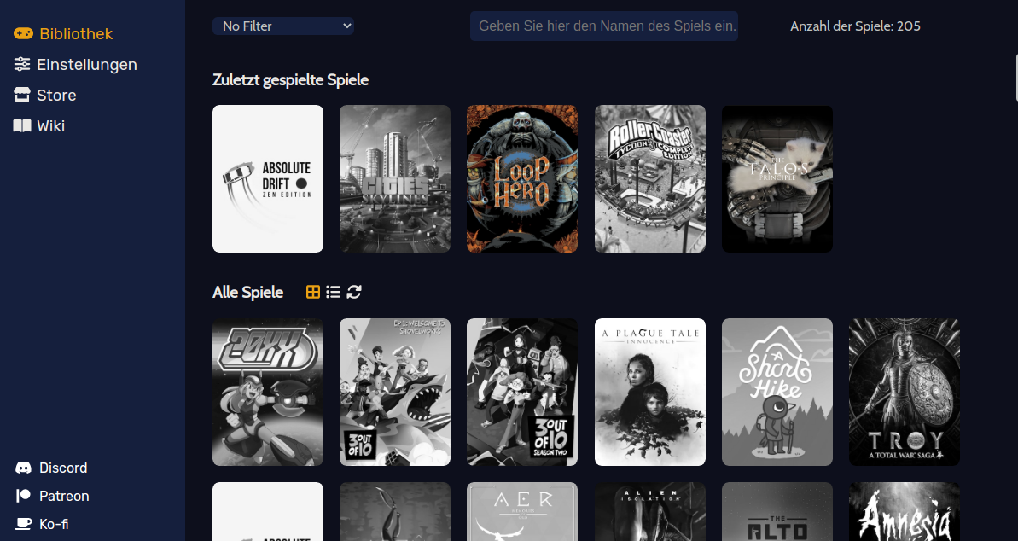This screenshot has width=1018, height=541.
Task: Click the Einstellungen sliders icon
Action: [x=22, y=64]
